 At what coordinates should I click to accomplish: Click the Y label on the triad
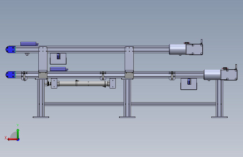[x=18, y=126]
